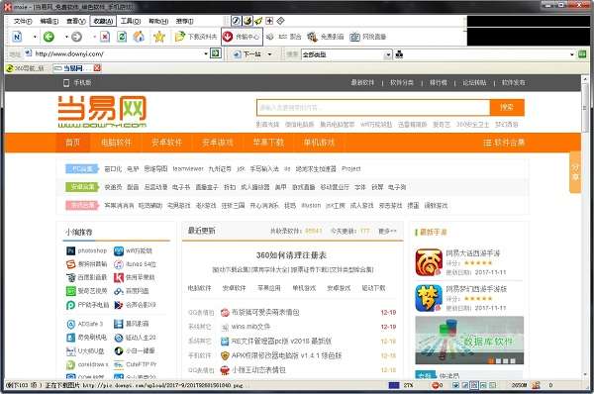The width and height of the screenshot is (594, 394).
Task: Switch to the 360 navigation tab
Action: click(26, 68)
